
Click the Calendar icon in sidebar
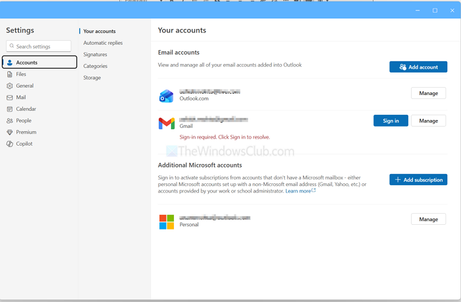point(10,109)
